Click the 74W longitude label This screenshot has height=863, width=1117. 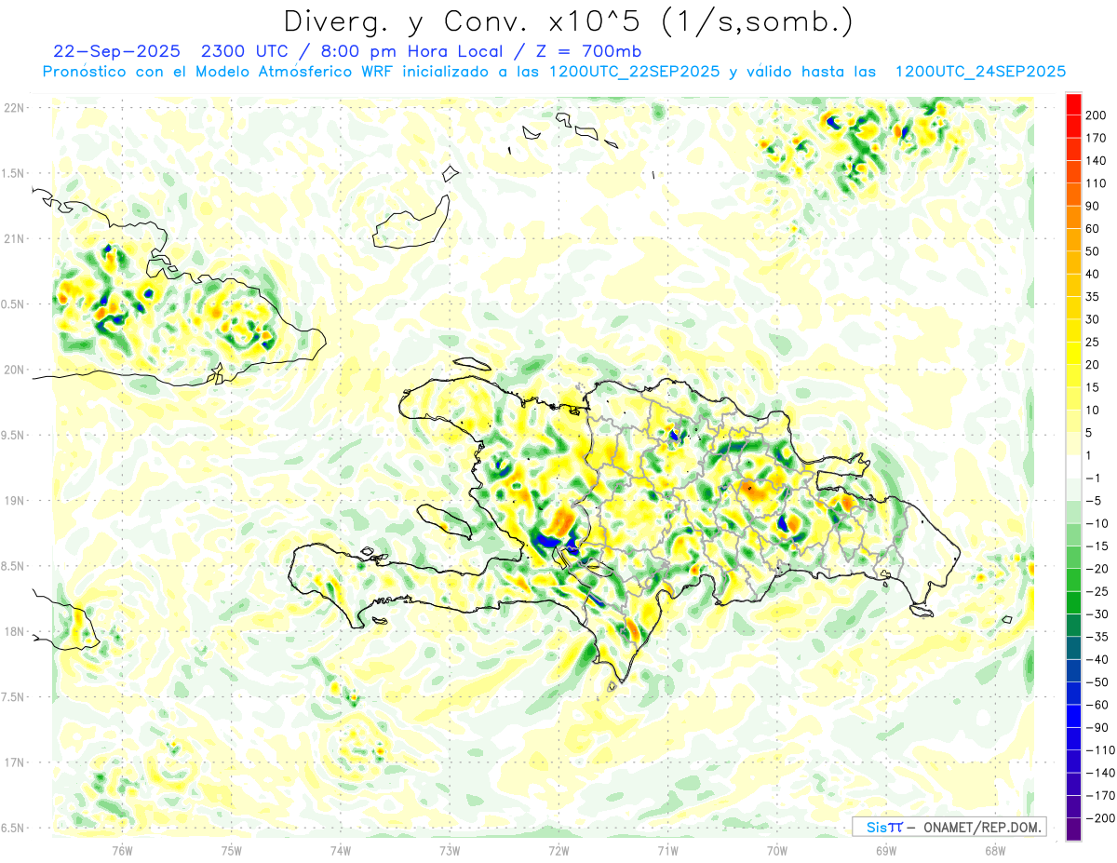click(341, 850)
